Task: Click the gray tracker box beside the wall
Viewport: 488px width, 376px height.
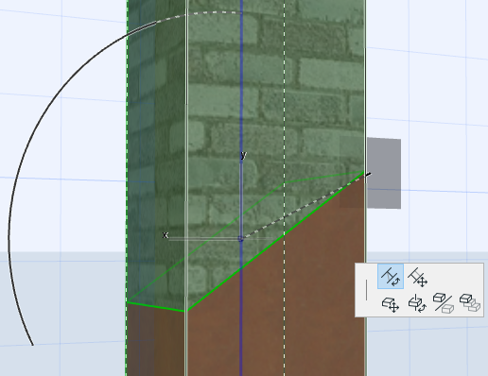Action: click(x=384, y=173)
